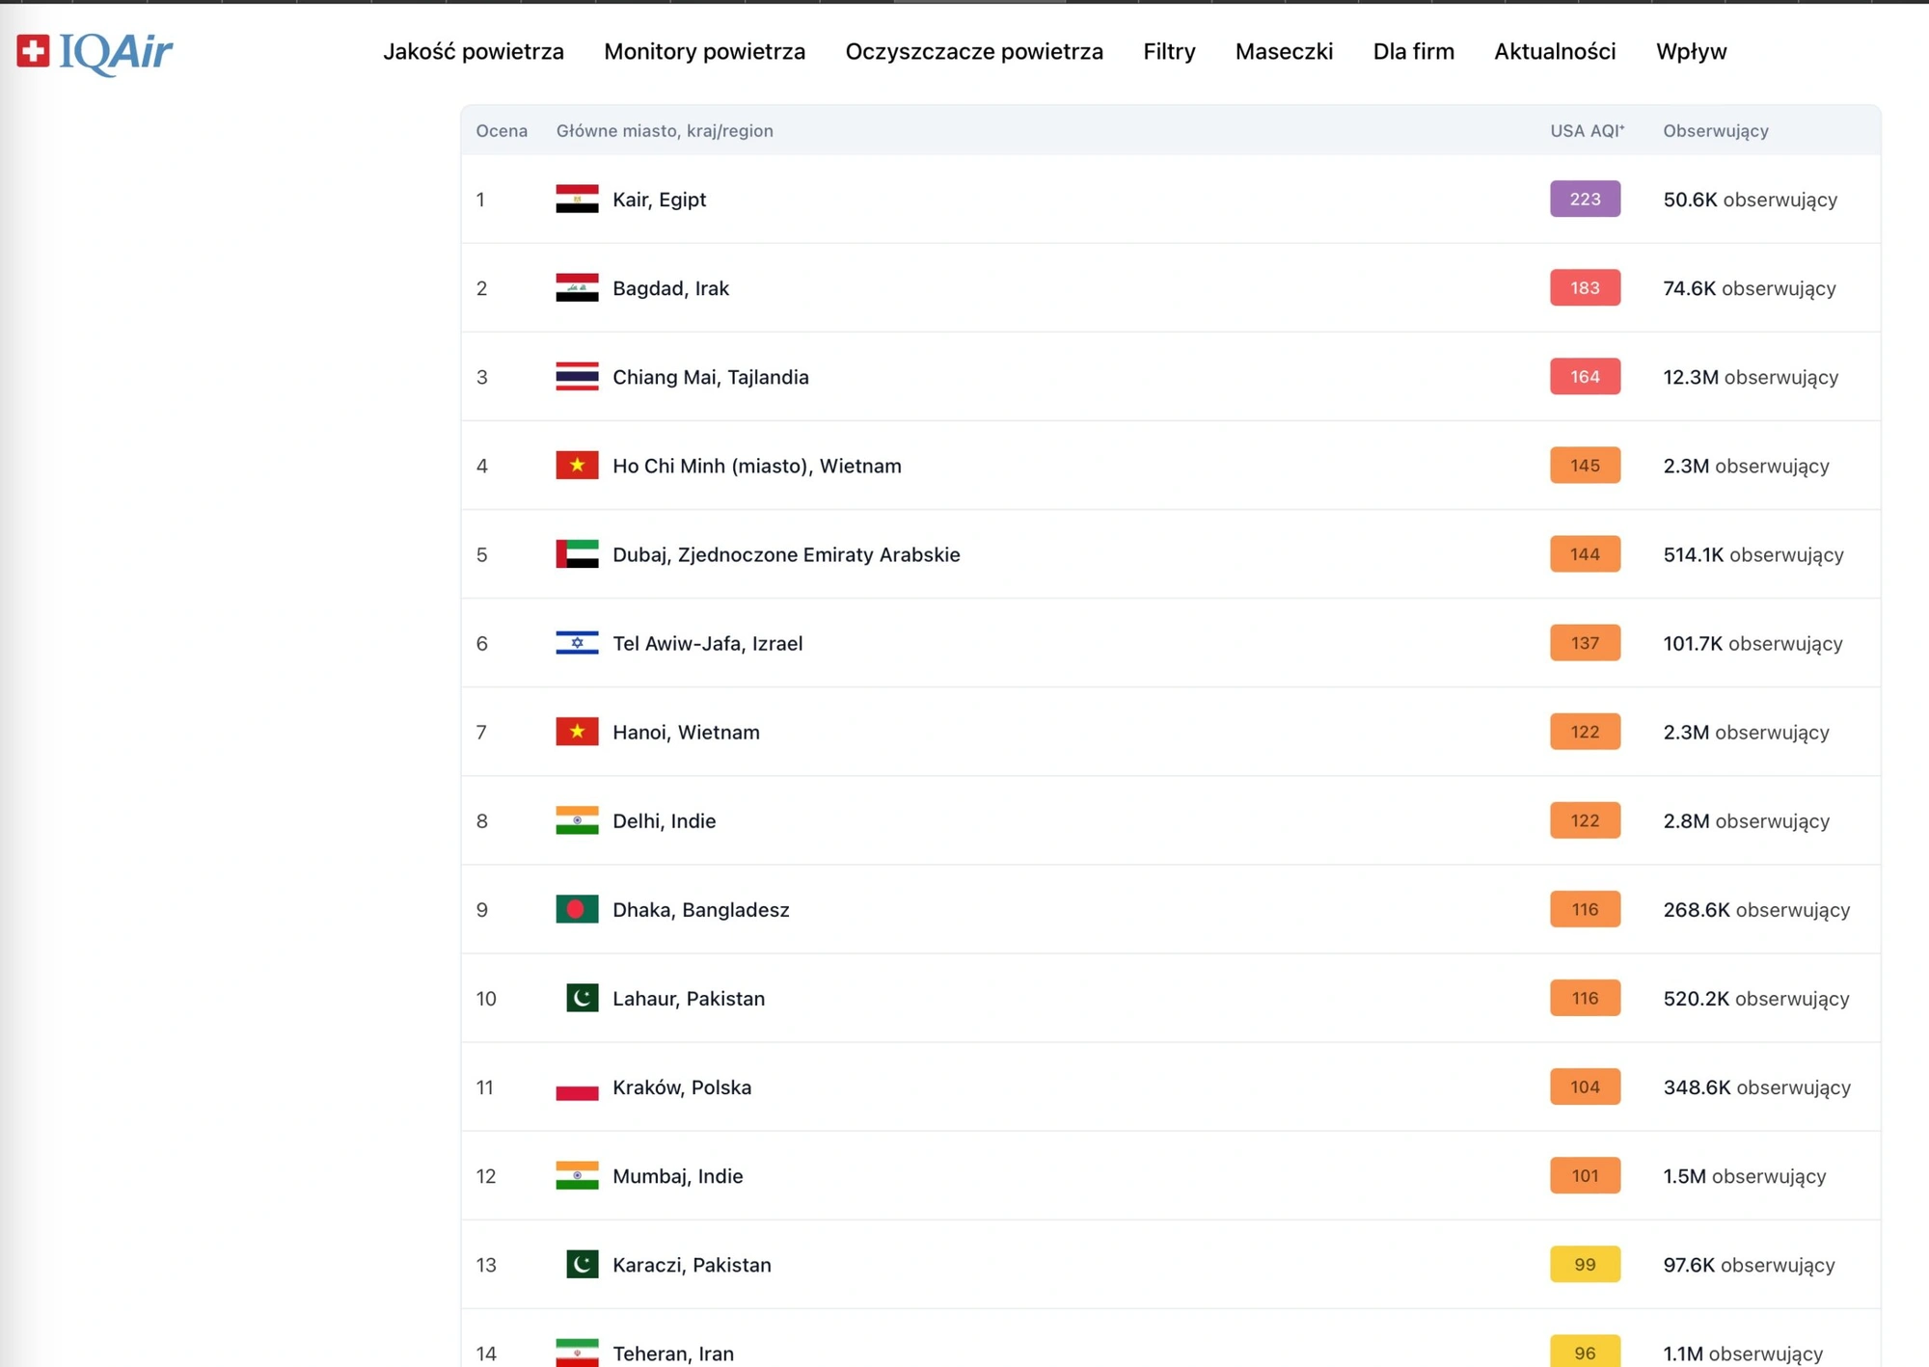Click the Iraq flag next to Bagdad
1929x1367 pixels.
(x=577, y=288)
